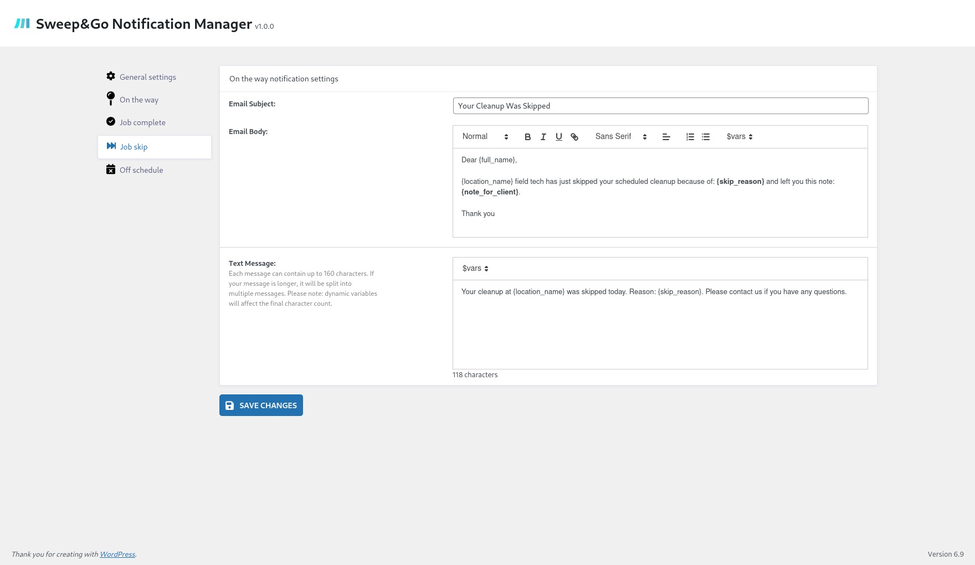This screenshot has height=565, width=975.
Task: Toggle underline formatting button
Action: click(x=558, y=137)
